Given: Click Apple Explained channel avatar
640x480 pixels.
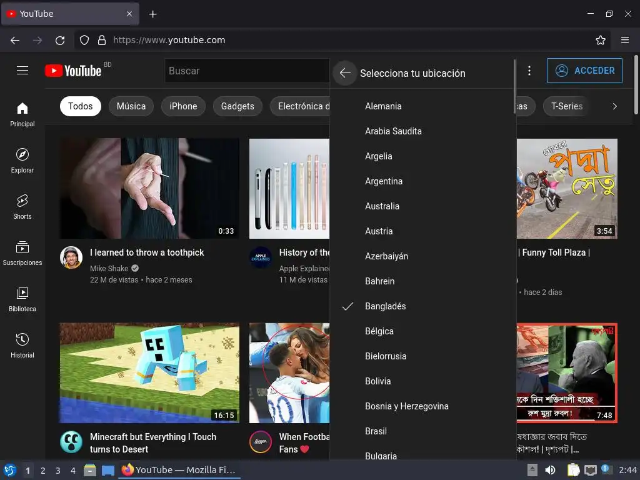Looking at the screenshot, I should point(261,257).
